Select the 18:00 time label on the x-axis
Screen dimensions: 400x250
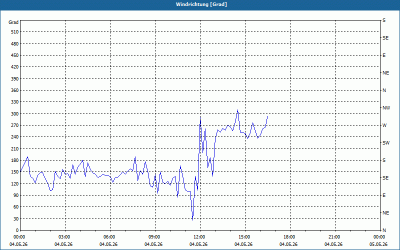(x=289, y=237)
